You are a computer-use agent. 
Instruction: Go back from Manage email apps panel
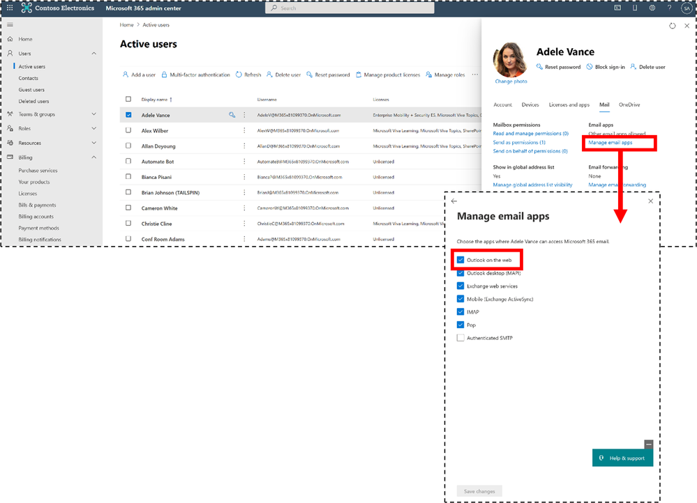pos(454,201)
